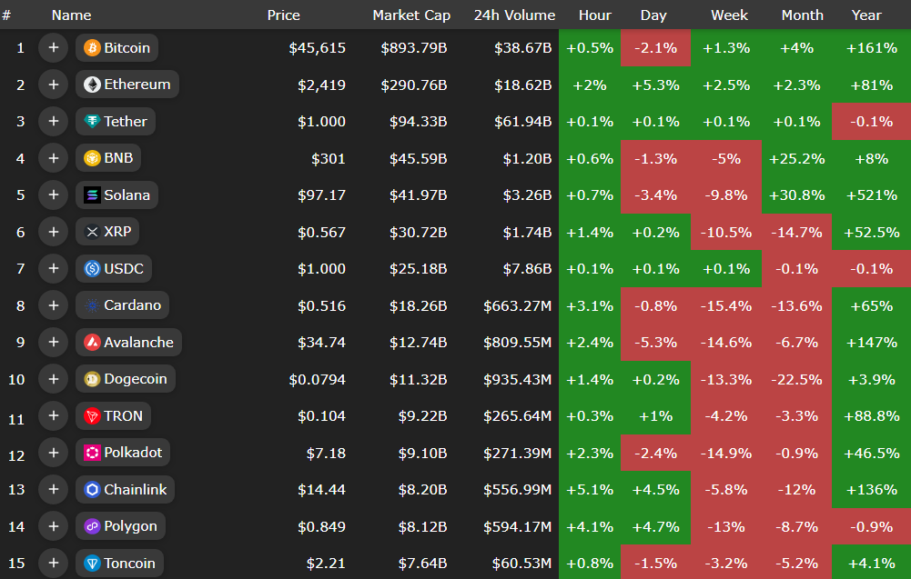The image size is (911, 579).
Task: Sort table by 24h Volume column
Action: [x=514, y=15]
